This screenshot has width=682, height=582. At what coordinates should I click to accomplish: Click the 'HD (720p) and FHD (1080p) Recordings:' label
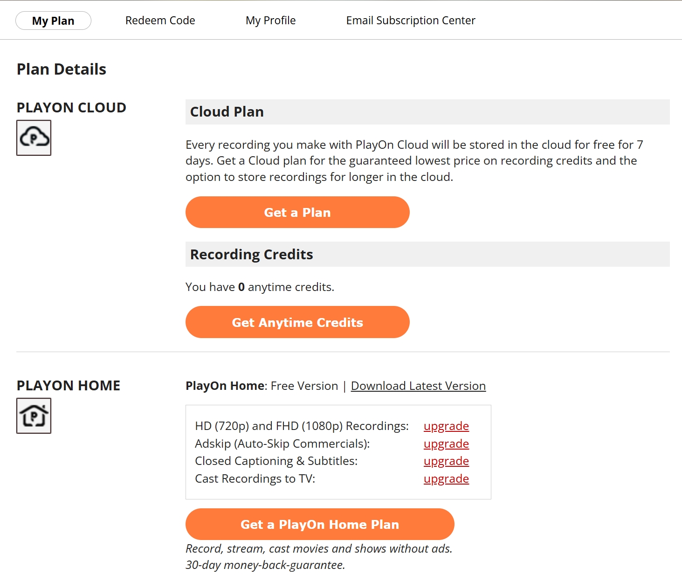[302, 426]
